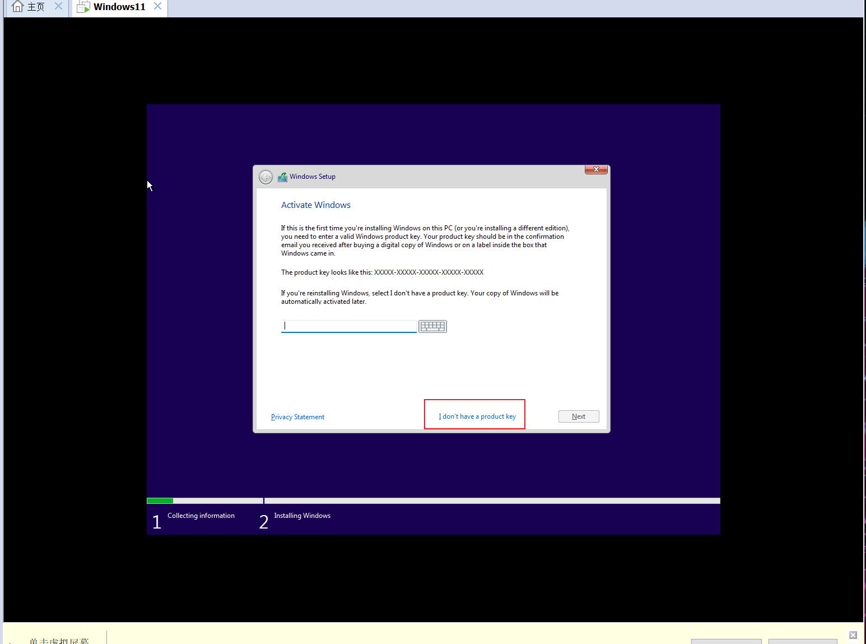Click the Activate Windows heading
This screenshot has width=866, height=644.
click(316, 205)
